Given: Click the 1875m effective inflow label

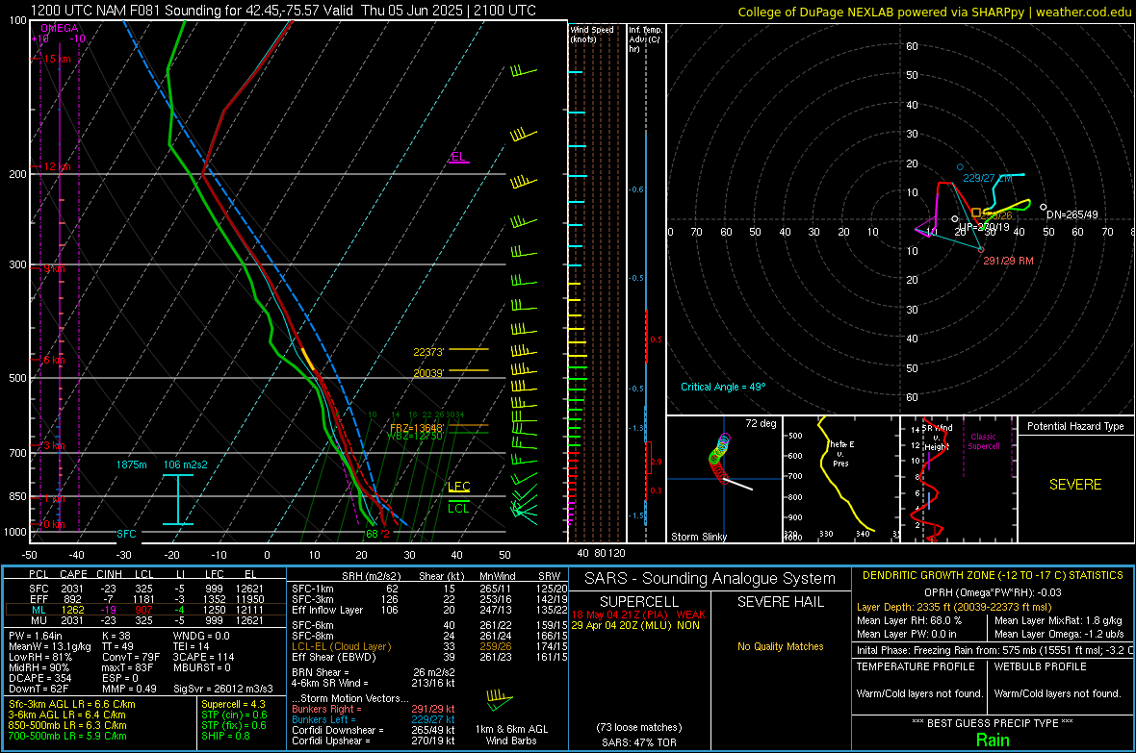Looking at the screenshot, I should coord(131,464).
